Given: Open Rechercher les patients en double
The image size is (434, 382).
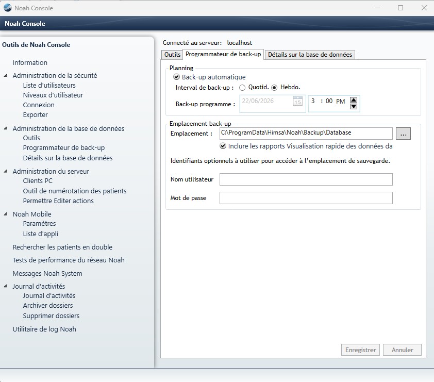Looking at the screenshot, I should tap(62, 247).
